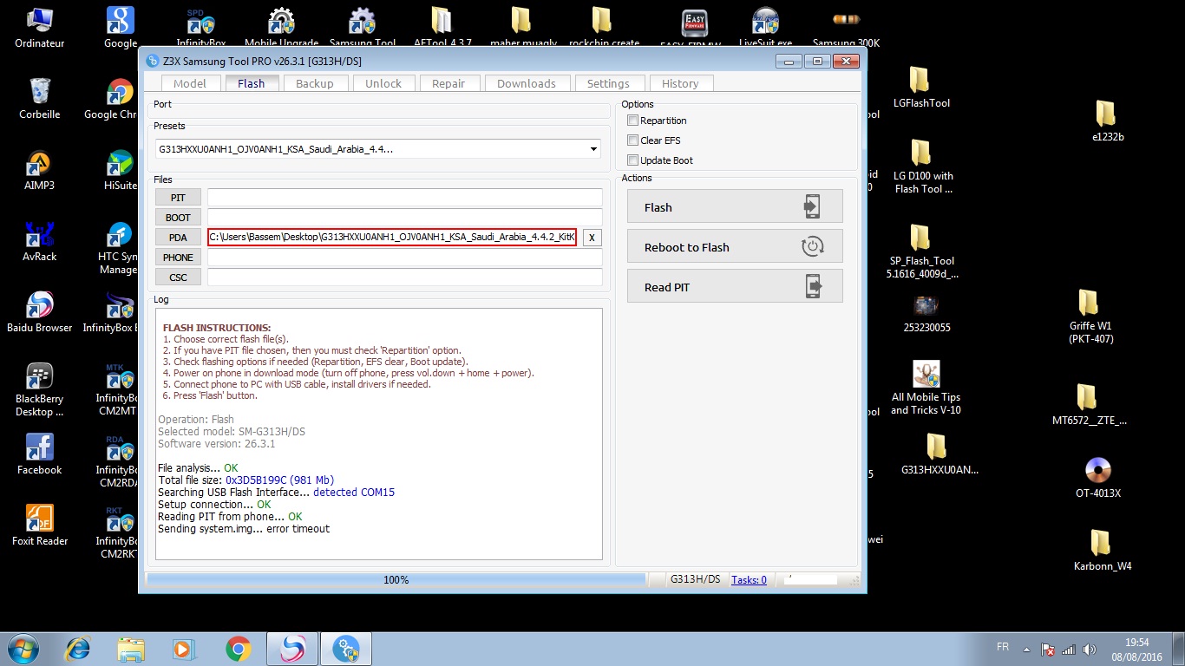Switch to the Model tab

[x=190, y=83]
